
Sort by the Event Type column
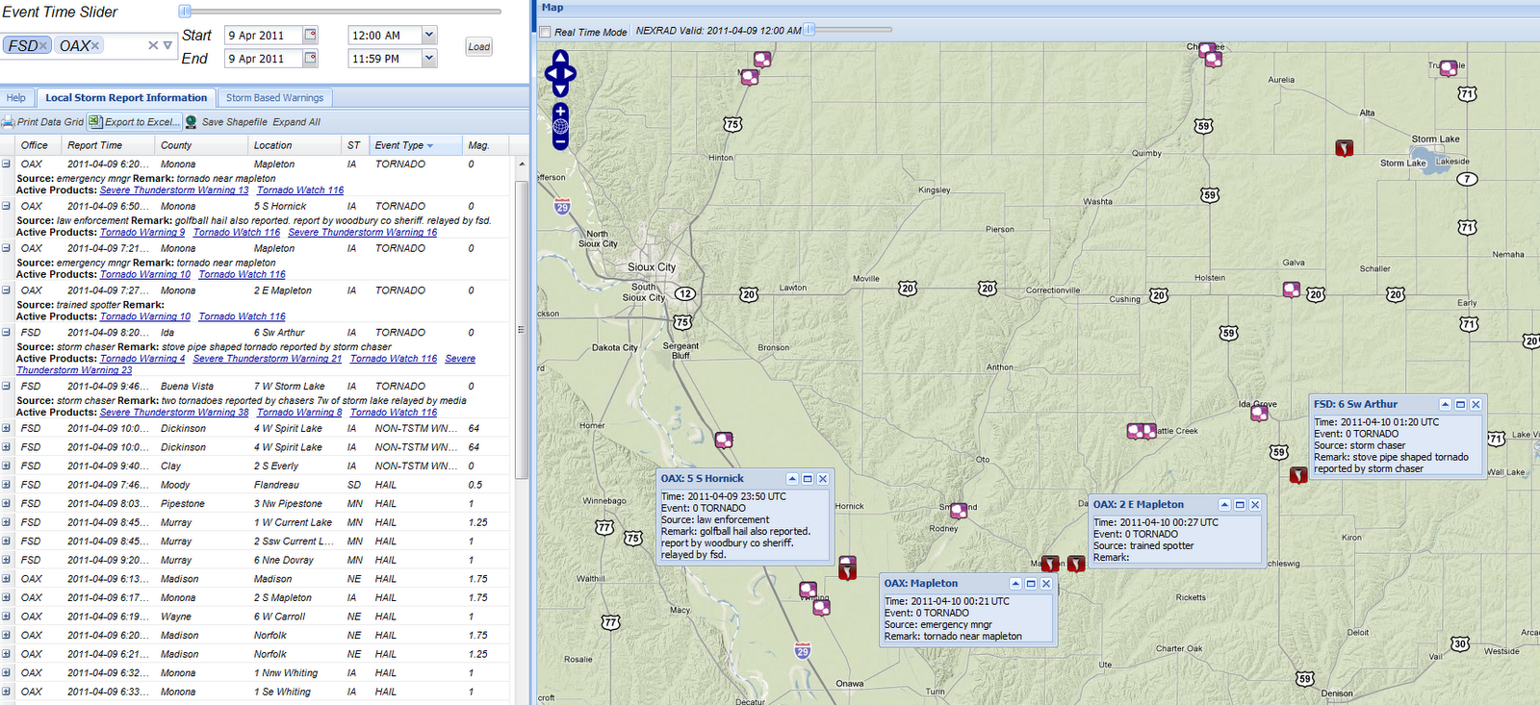(414, 145)
